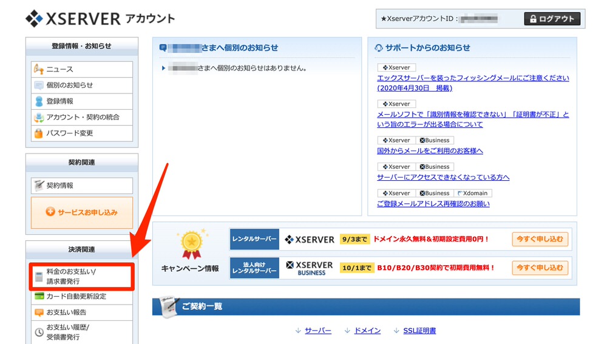Click the campaign medal icon
The width and height of the screenshot is (607, 344).
(192, 244)
